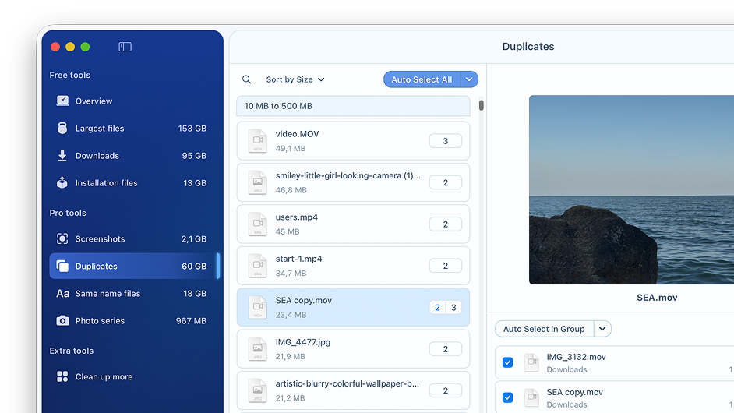
Task: Click the artistic-blurry-colorful-wallpaper file icon
Action: 257,390
